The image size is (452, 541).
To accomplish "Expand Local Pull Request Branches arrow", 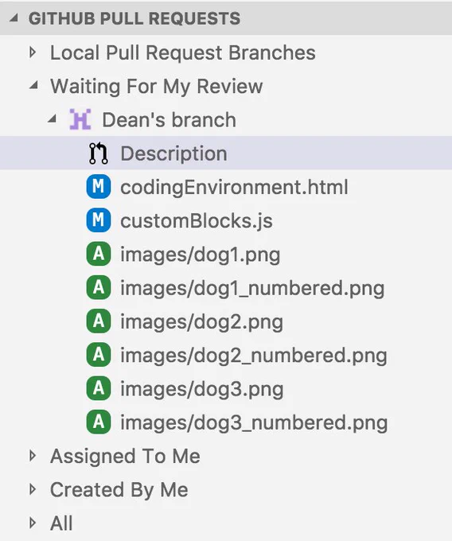I will (x=33, y=53).
